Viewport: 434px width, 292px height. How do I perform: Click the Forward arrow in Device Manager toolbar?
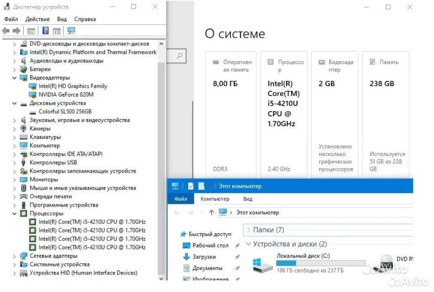[x=16, y=31]
